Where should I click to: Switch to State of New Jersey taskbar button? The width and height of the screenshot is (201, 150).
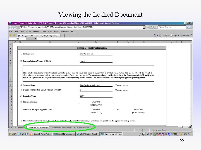64,134
